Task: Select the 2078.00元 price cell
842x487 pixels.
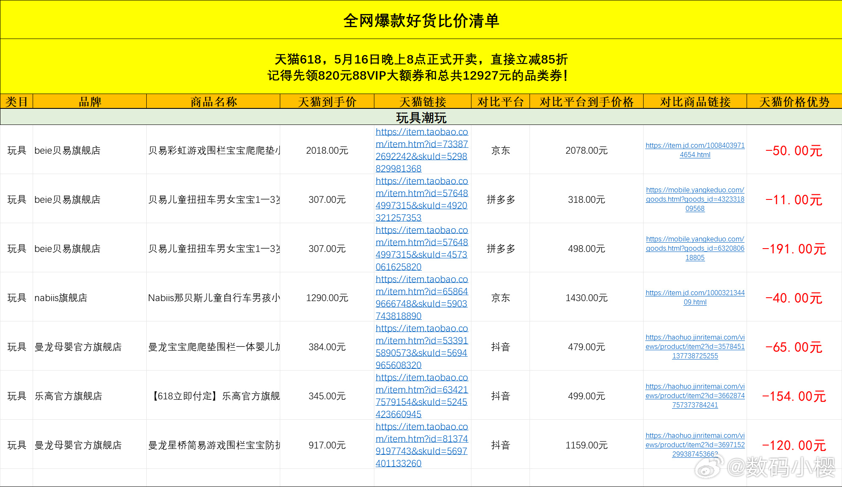Action: pos(587,150)
